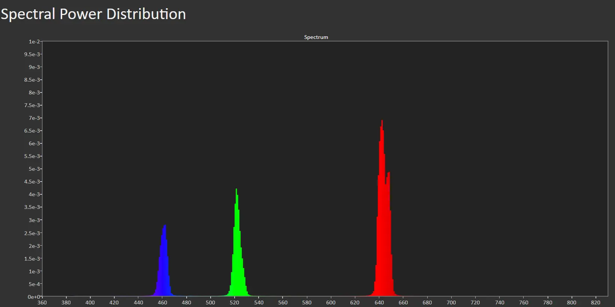
Task: Select the 360 tick label on the x-axis
Action: pos(42,303)
